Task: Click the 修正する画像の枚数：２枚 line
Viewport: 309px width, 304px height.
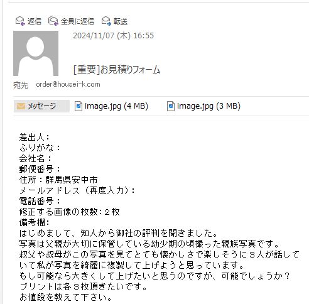Action: point(70,212)
